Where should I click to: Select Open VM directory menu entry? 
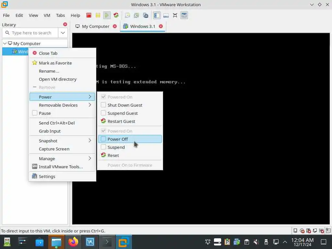[x=62, y=79]
